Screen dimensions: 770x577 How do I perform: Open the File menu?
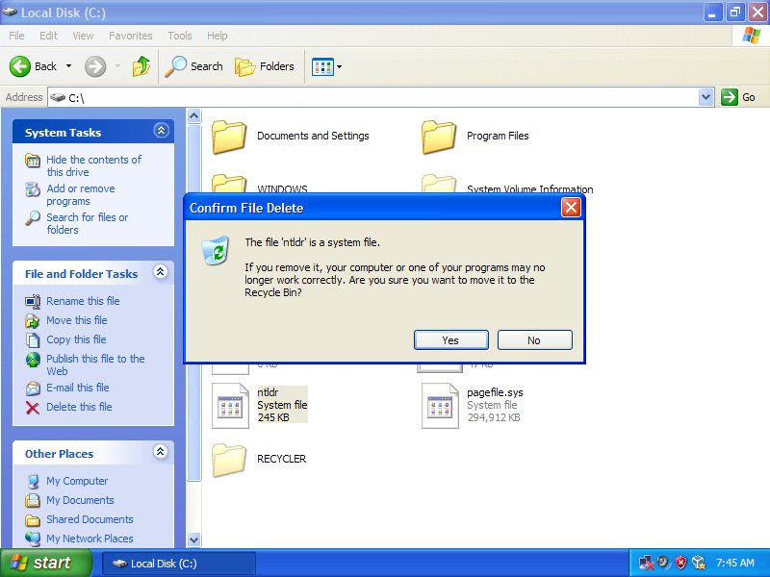coord(16,36)
